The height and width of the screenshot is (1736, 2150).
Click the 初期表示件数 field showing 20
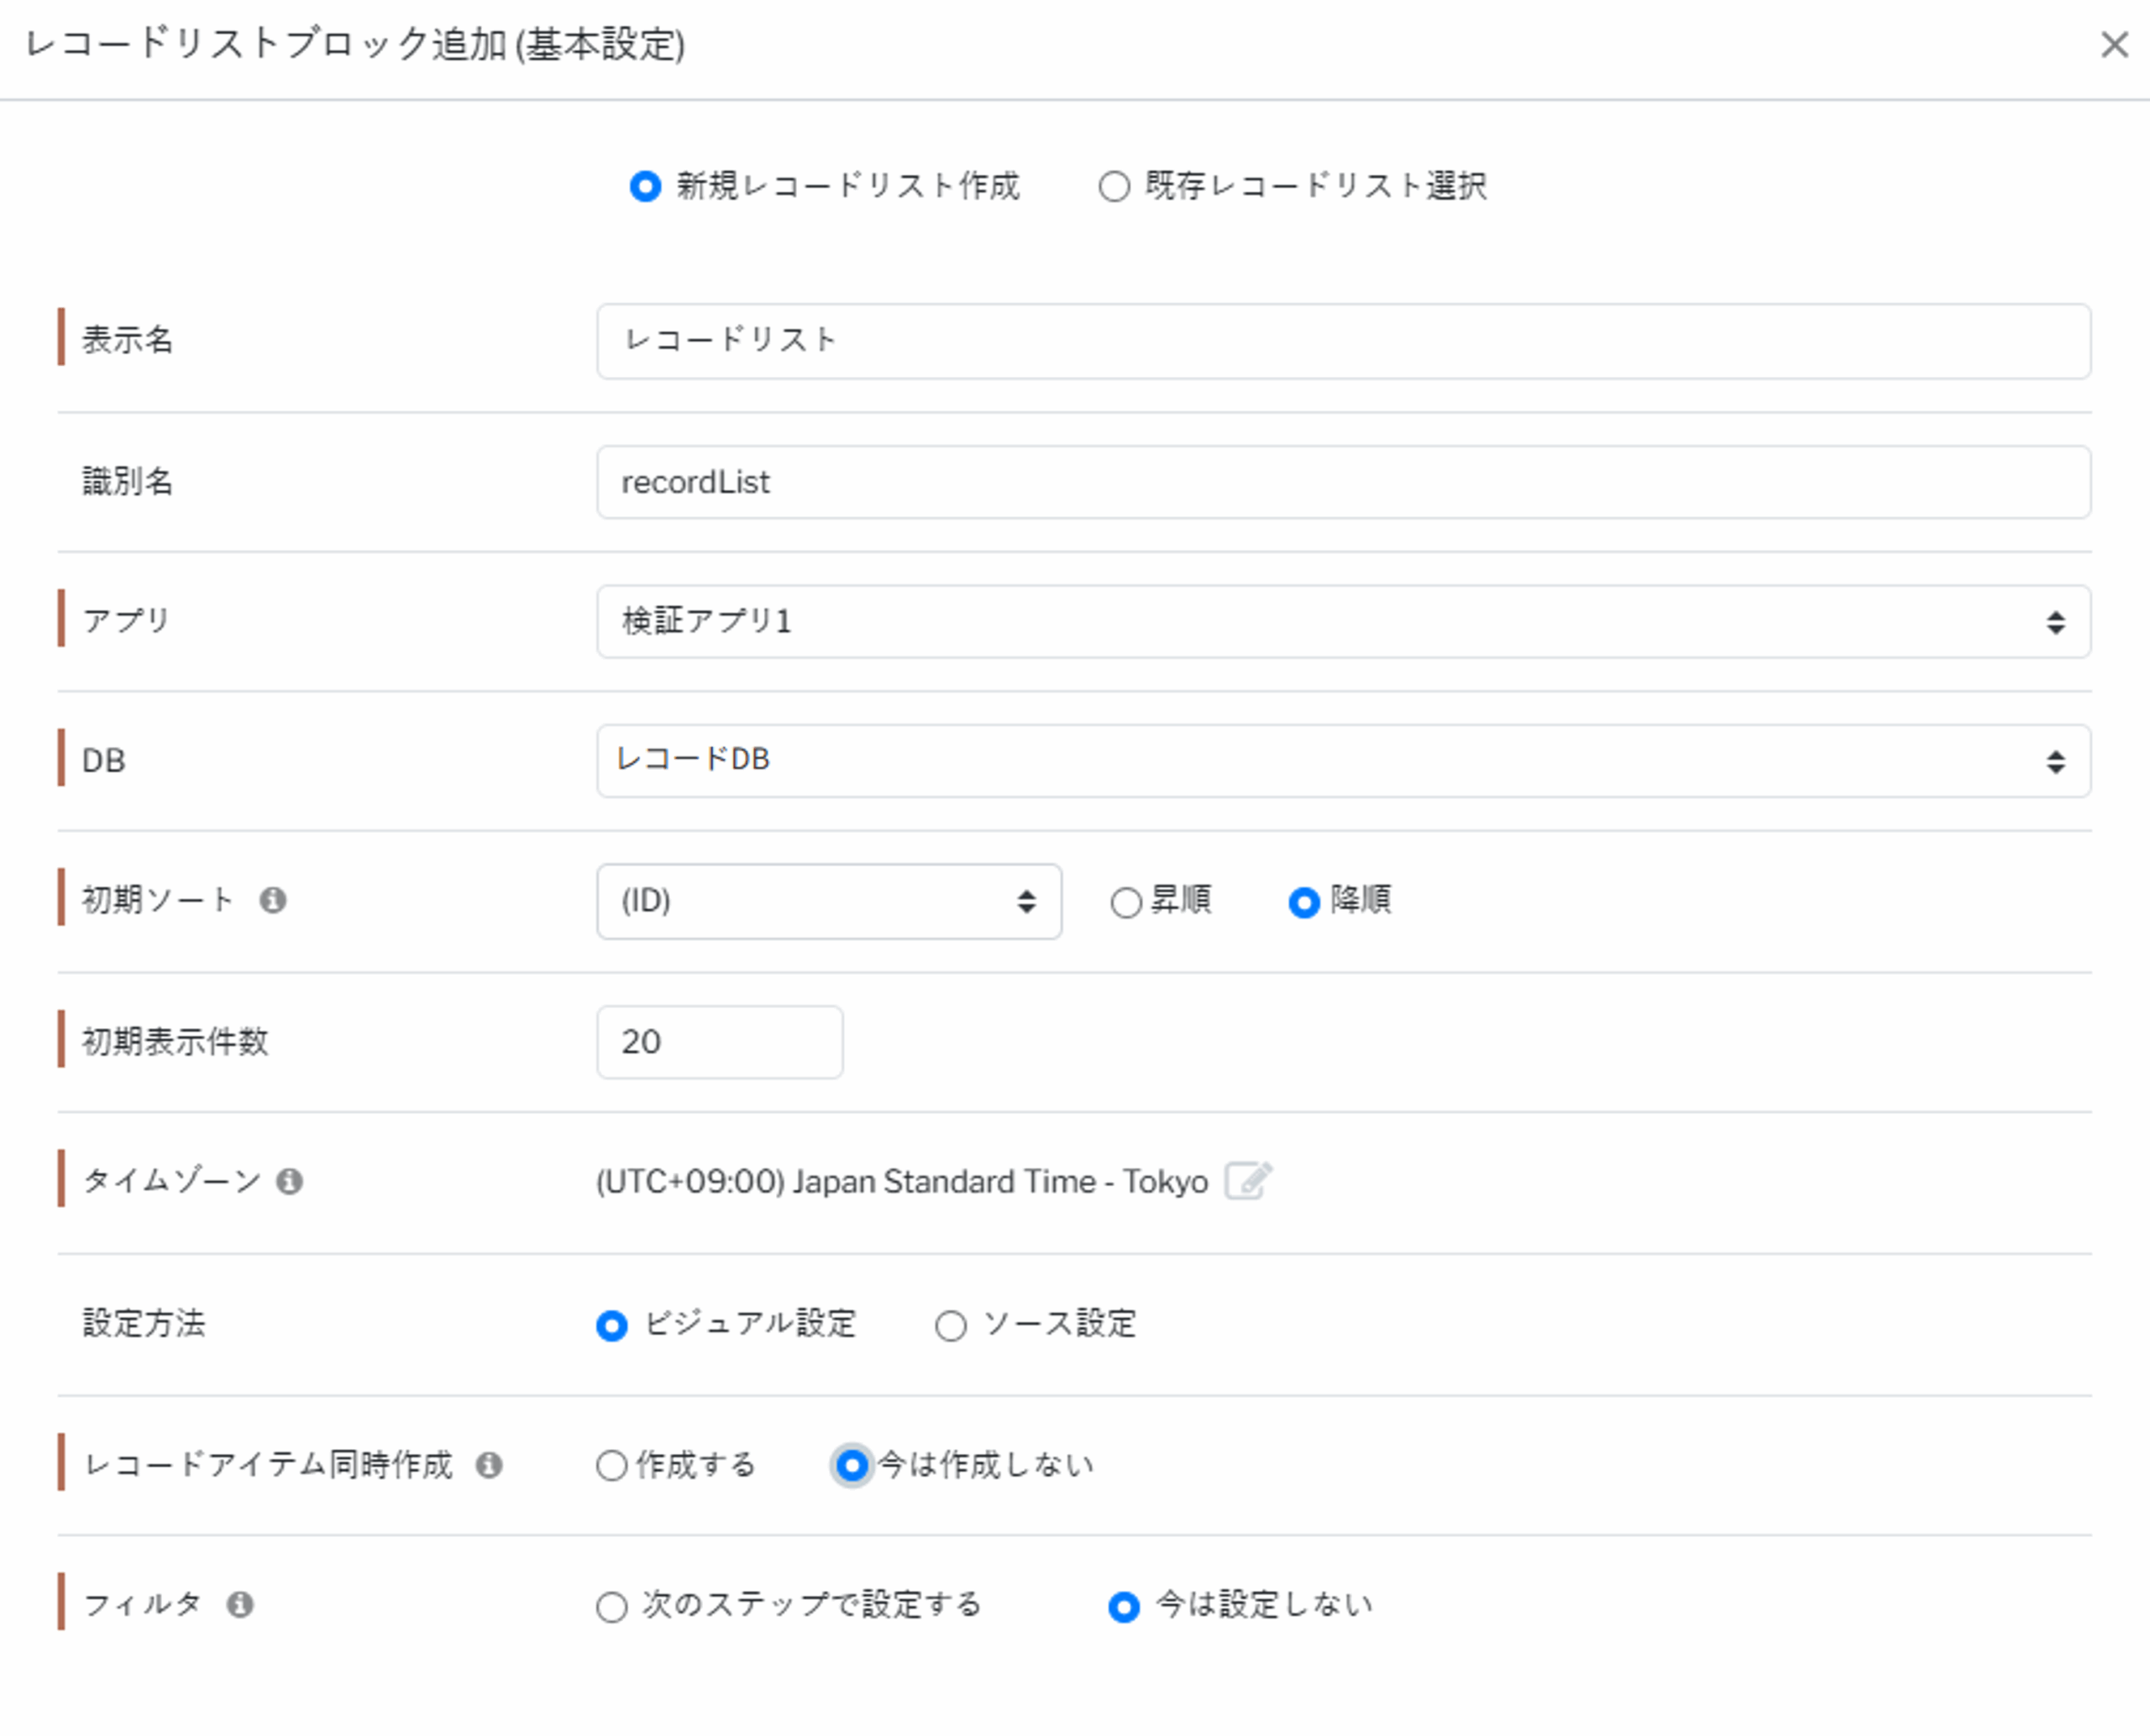tap(720, 1042)
